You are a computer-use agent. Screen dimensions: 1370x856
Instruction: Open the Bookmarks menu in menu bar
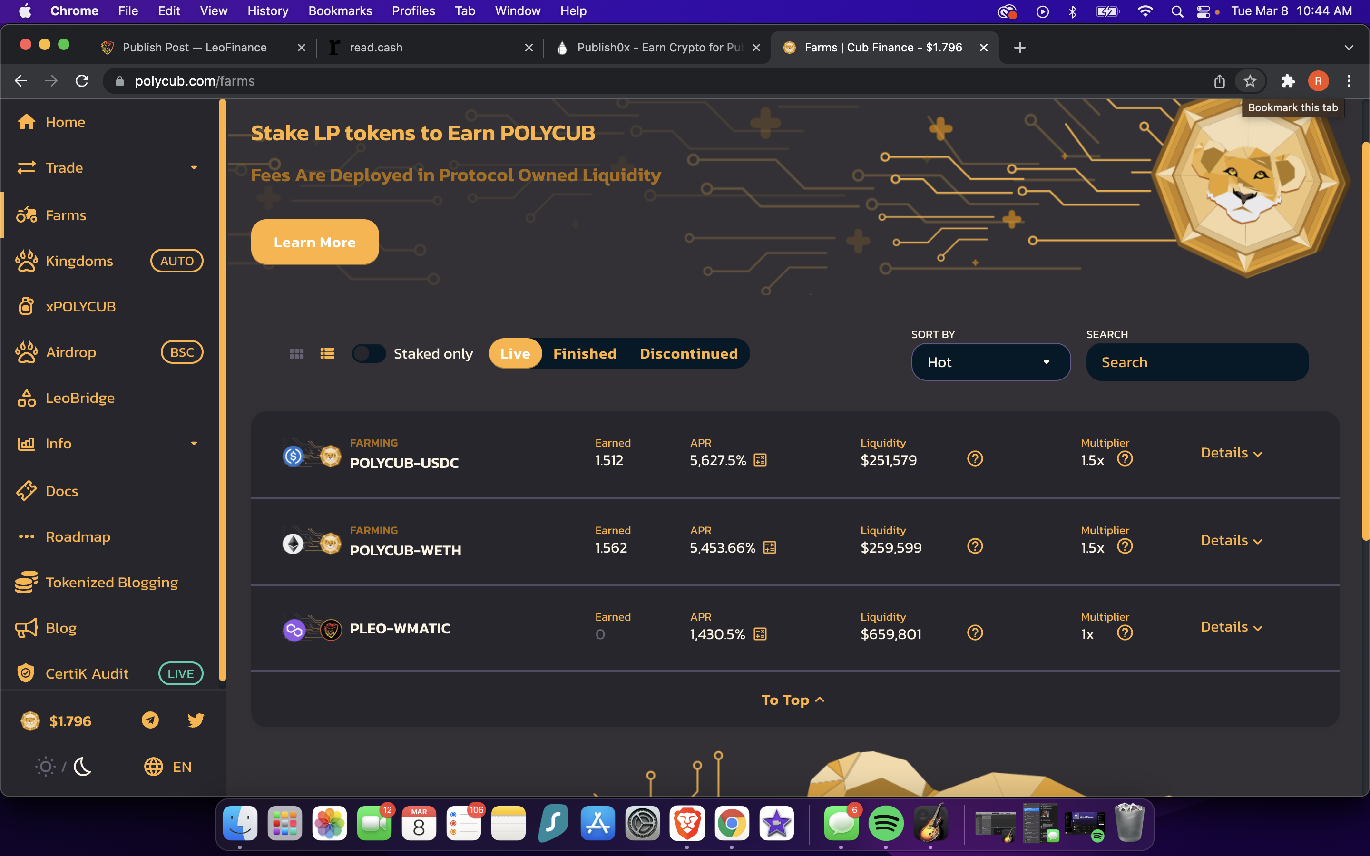coord(340,11)
